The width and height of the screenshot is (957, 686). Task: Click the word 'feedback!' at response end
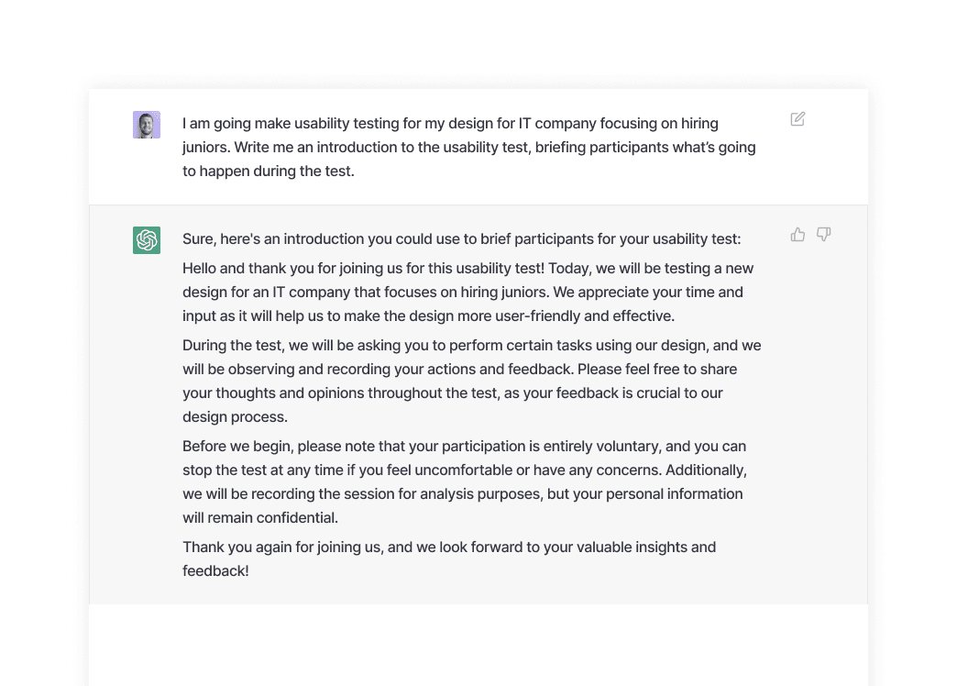click(x=215, y=571)
